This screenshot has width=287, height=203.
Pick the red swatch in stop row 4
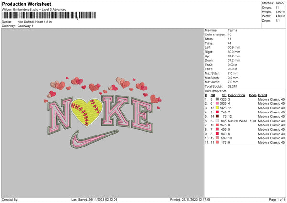tap(217, 112)
